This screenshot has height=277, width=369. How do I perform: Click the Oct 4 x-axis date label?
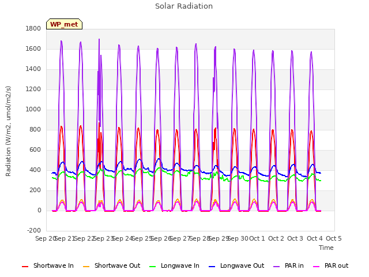coord(315,238)
